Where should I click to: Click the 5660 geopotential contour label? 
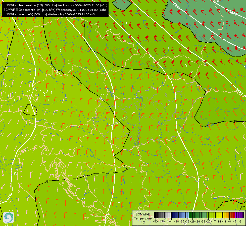(177, 6)
